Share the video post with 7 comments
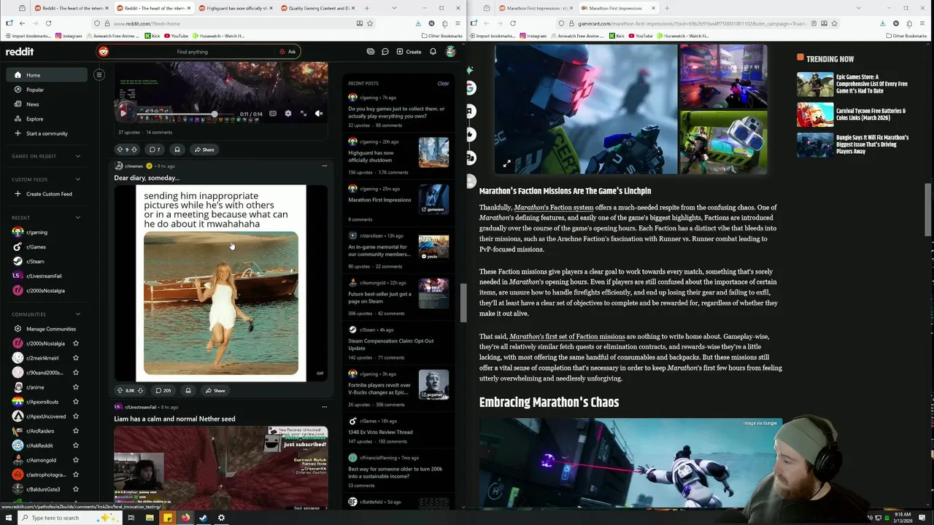 coord(204,149)
